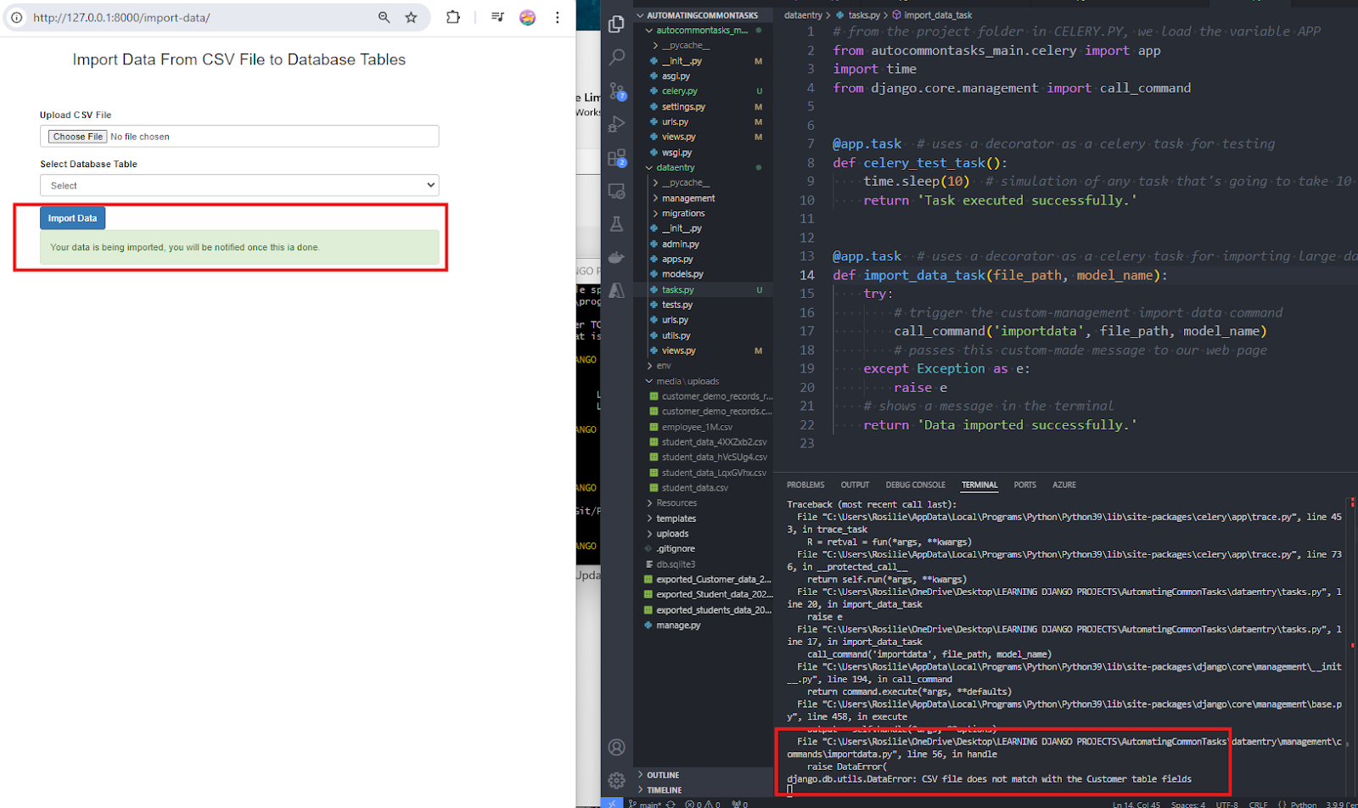View site information icon in address bar
The height and width of the screenshot is (808, 1358).
[x=17, y=17]
